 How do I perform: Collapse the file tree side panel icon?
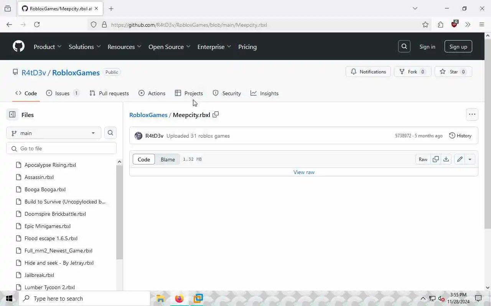pyautogui.click(x=12, y=114)
